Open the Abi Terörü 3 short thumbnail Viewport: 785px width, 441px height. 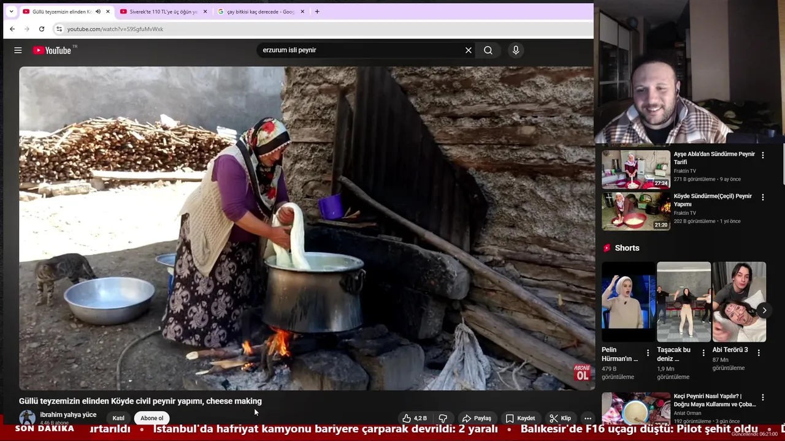pos(739,302)
